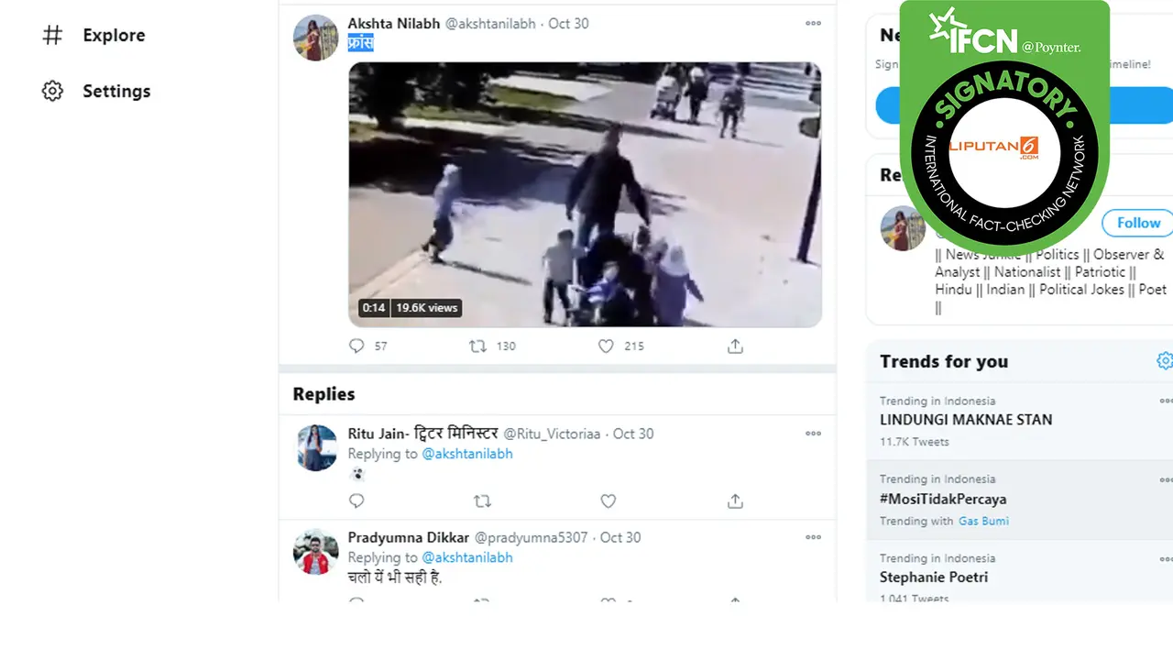Open @akshtanilabh link in Ritu's reply
1173x660 pixels.
467,454
